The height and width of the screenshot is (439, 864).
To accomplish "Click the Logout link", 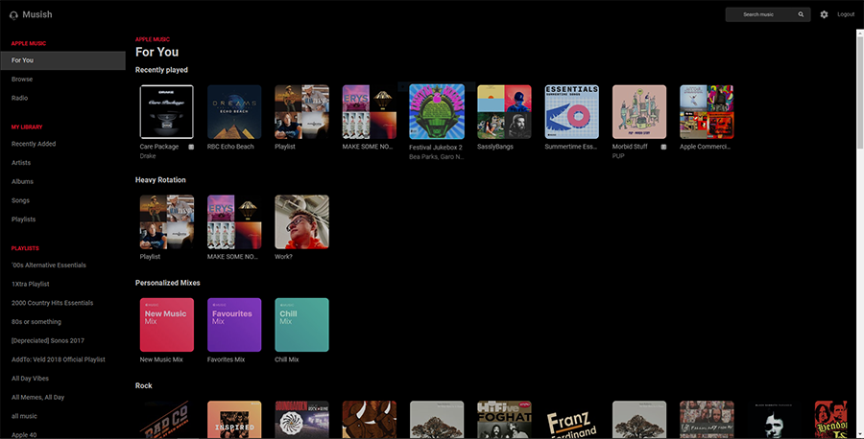I will pos(846,14).
